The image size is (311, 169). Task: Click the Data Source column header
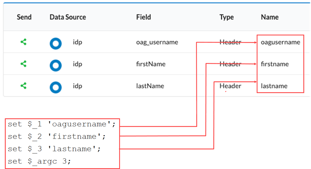68,17
